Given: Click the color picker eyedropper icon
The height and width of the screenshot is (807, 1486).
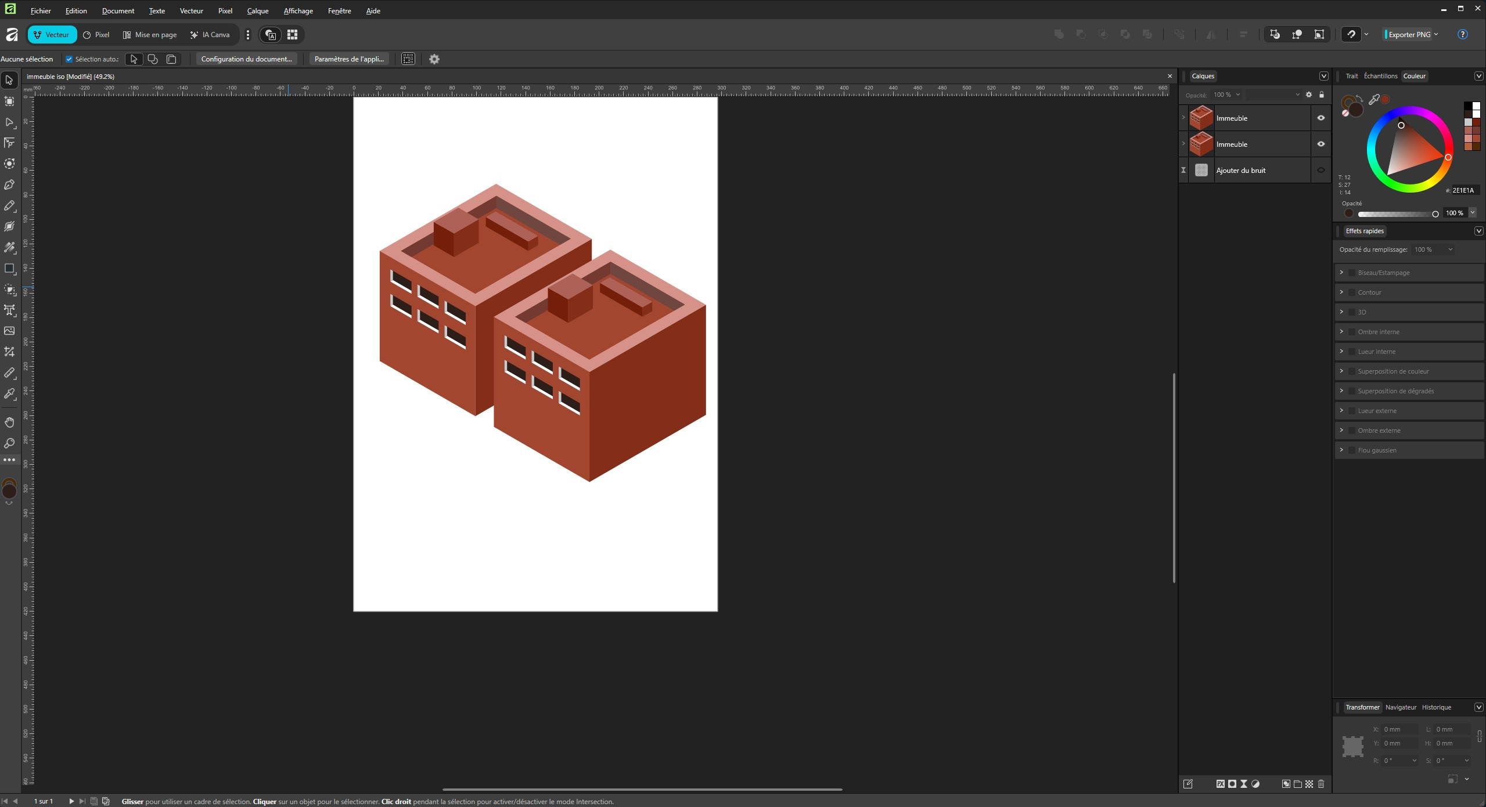Looking at the screenshot, I should pyautogui.click(x=1373, y=100).
